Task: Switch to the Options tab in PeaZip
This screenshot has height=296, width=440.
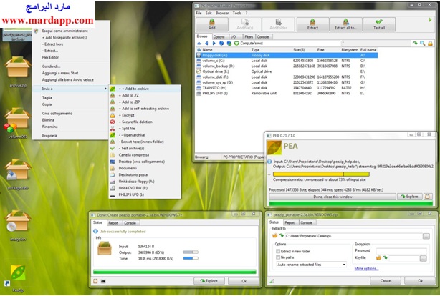Action: [x=219, y=37]
